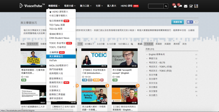The image size is (219, 112).
Task: Open flag notifications icon with badge 1
Action: pos(180,6)
